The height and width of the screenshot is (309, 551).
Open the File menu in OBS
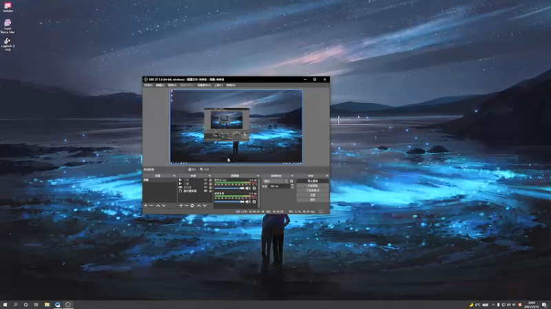click(148, 85)
